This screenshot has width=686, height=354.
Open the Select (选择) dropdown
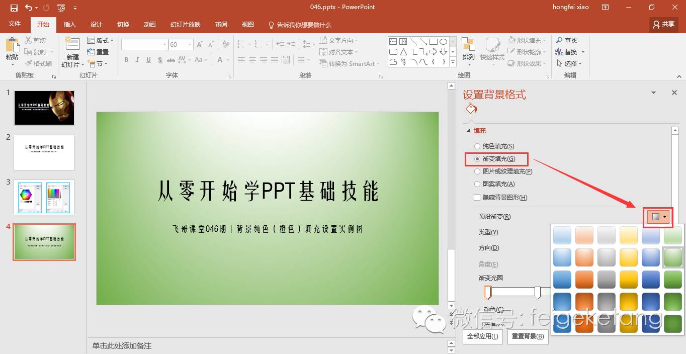(569, 63)
